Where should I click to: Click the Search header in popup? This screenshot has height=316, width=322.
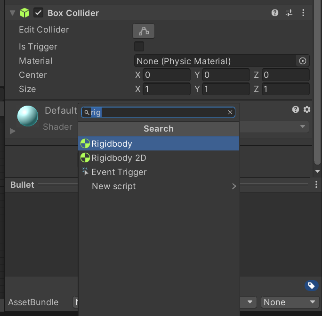tap(159, 129)
